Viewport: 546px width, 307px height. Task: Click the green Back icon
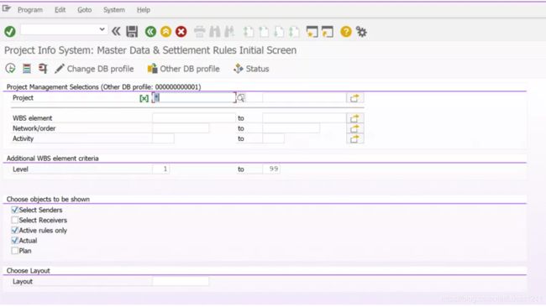click(x=150, y=32)
